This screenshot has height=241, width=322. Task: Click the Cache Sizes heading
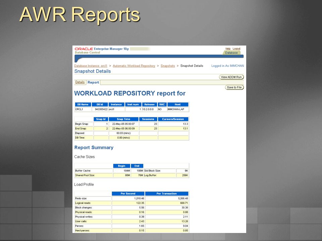click(x=85, y=157)
